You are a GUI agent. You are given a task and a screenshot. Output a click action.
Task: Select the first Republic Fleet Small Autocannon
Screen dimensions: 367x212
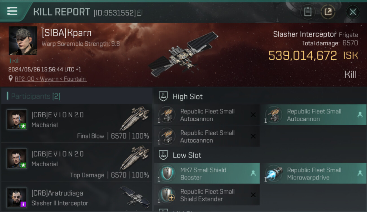point(207,115)
